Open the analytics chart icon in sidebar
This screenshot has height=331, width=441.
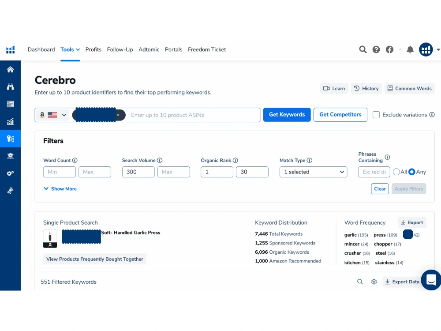pyautogui.click(x=11, y=122)
